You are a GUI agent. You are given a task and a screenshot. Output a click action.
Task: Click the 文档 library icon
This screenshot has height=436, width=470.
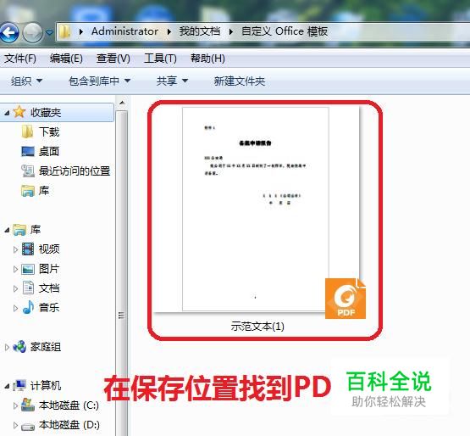pos(29,288)
